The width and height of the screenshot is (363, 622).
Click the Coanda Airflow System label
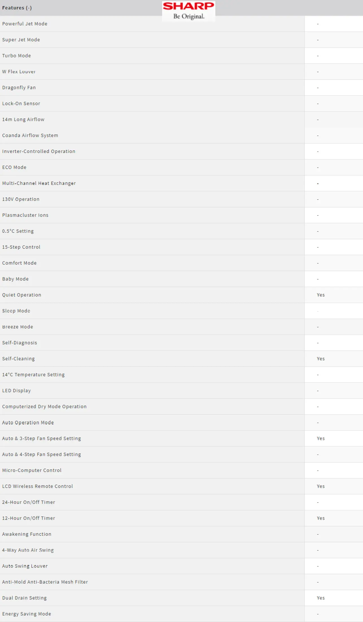pos(30,135)
